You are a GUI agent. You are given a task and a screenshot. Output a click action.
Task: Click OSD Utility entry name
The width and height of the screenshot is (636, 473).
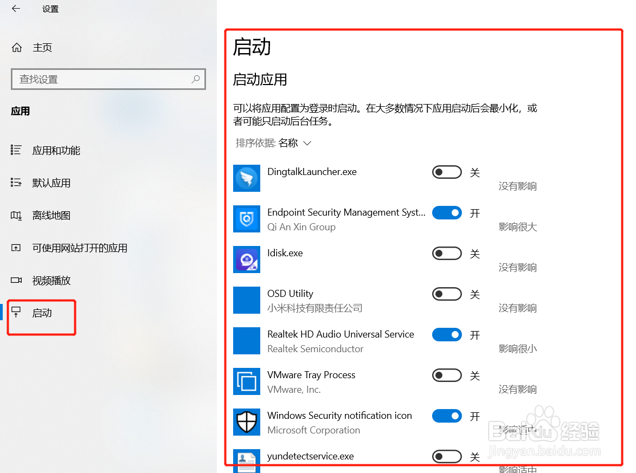pos(291,294)
